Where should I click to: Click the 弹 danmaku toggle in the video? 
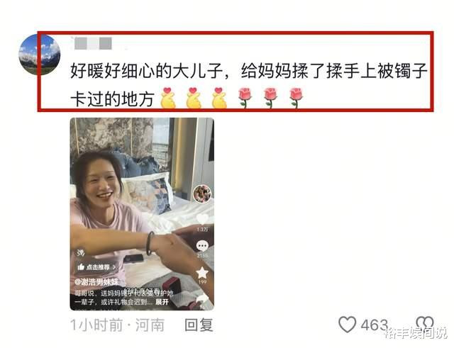[81, 253]
